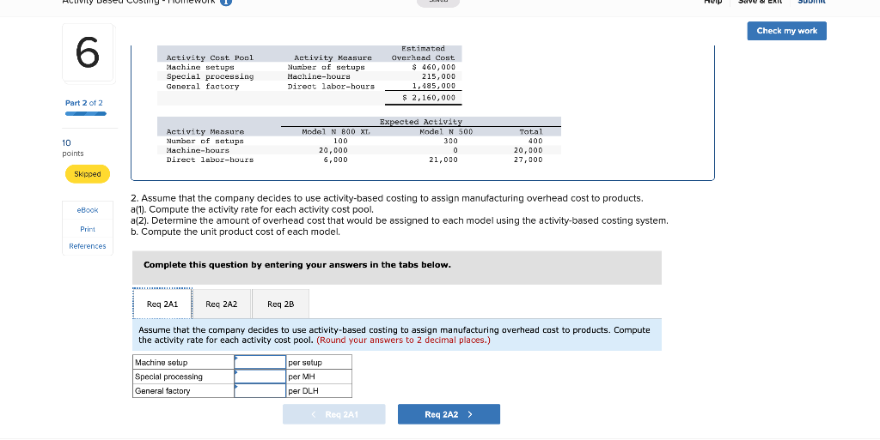Open the eBook link

[88, 210]
